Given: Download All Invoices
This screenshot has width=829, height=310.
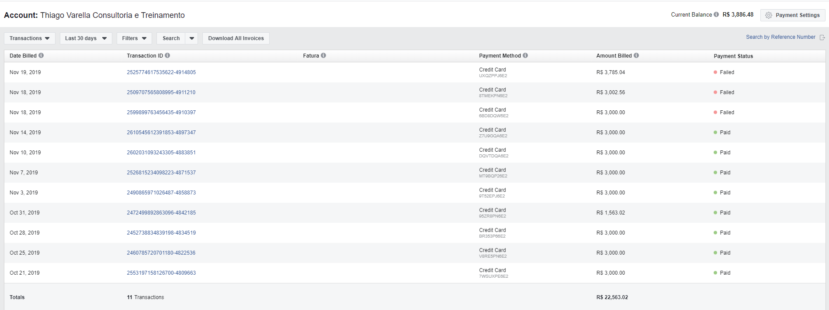Looking at the screenshot, I should click(x=236, y=38).
